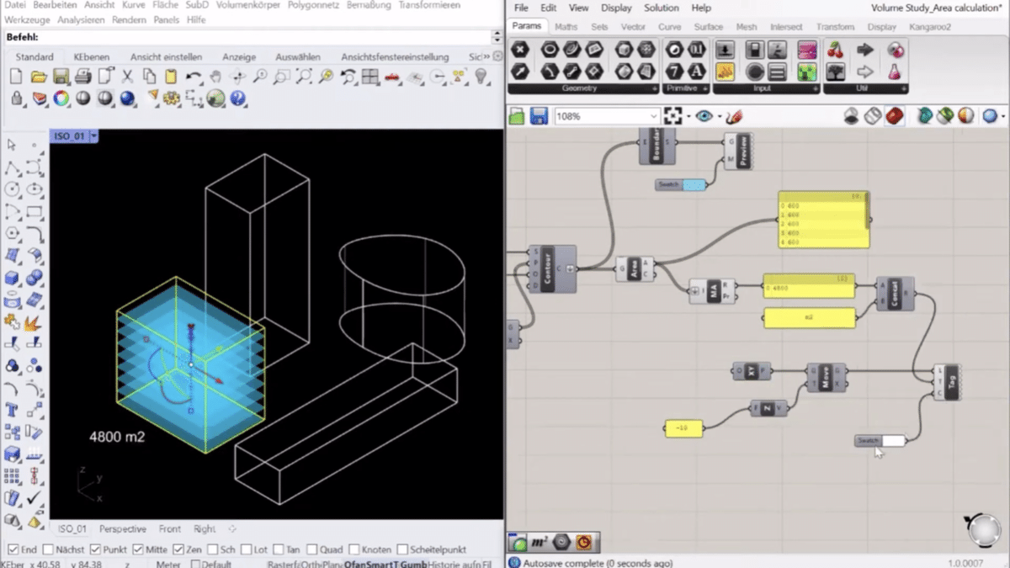Click the light bulb icon in Rhino toolbar

point(481,77)
